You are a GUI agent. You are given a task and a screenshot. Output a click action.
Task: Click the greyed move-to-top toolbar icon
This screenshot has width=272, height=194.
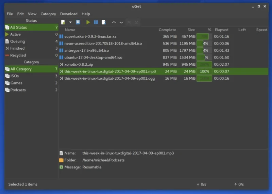pyautogui.click(x=129, y=22)
